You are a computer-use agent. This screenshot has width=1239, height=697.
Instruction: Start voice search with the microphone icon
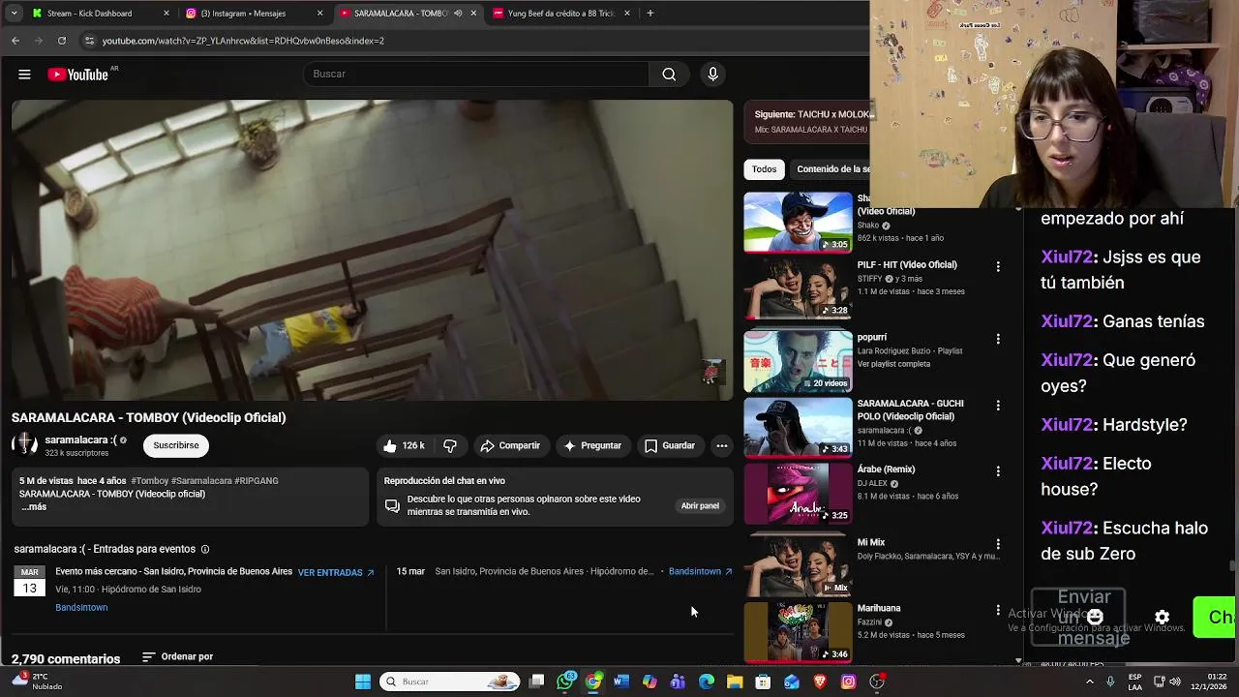click(x=712, y=75)
